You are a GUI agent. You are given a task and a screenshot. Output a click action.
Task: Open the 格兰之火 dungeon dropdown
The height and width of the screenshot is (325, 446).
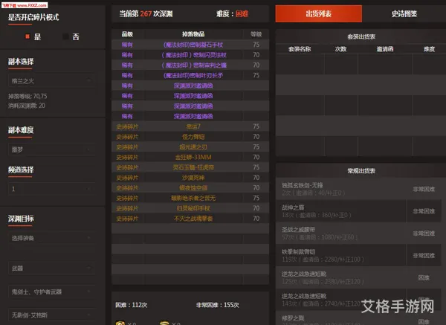[51, 81]
